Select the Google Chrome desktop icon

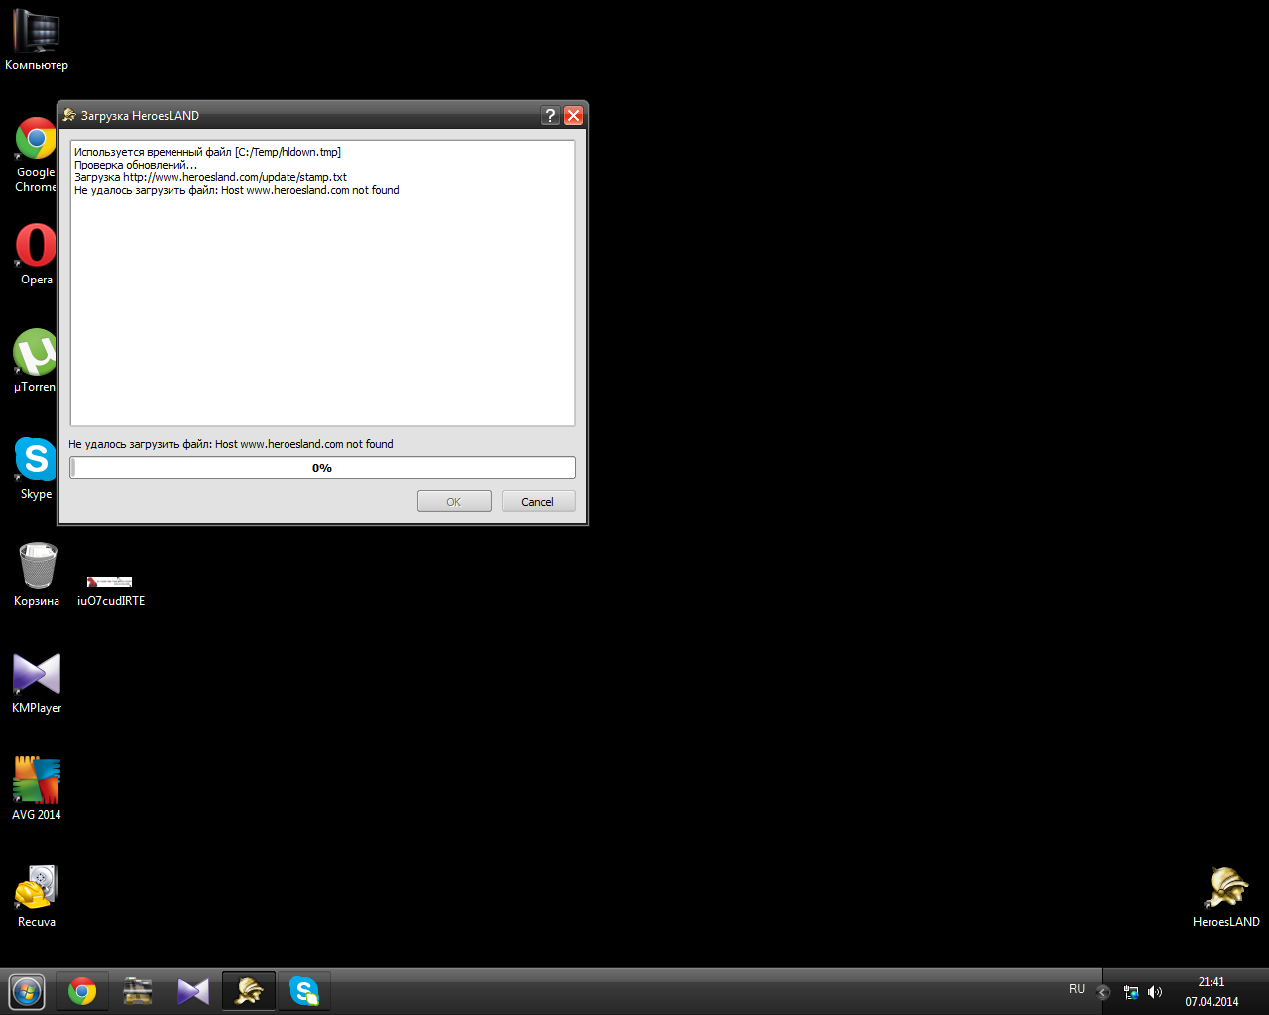click(37, 141)
